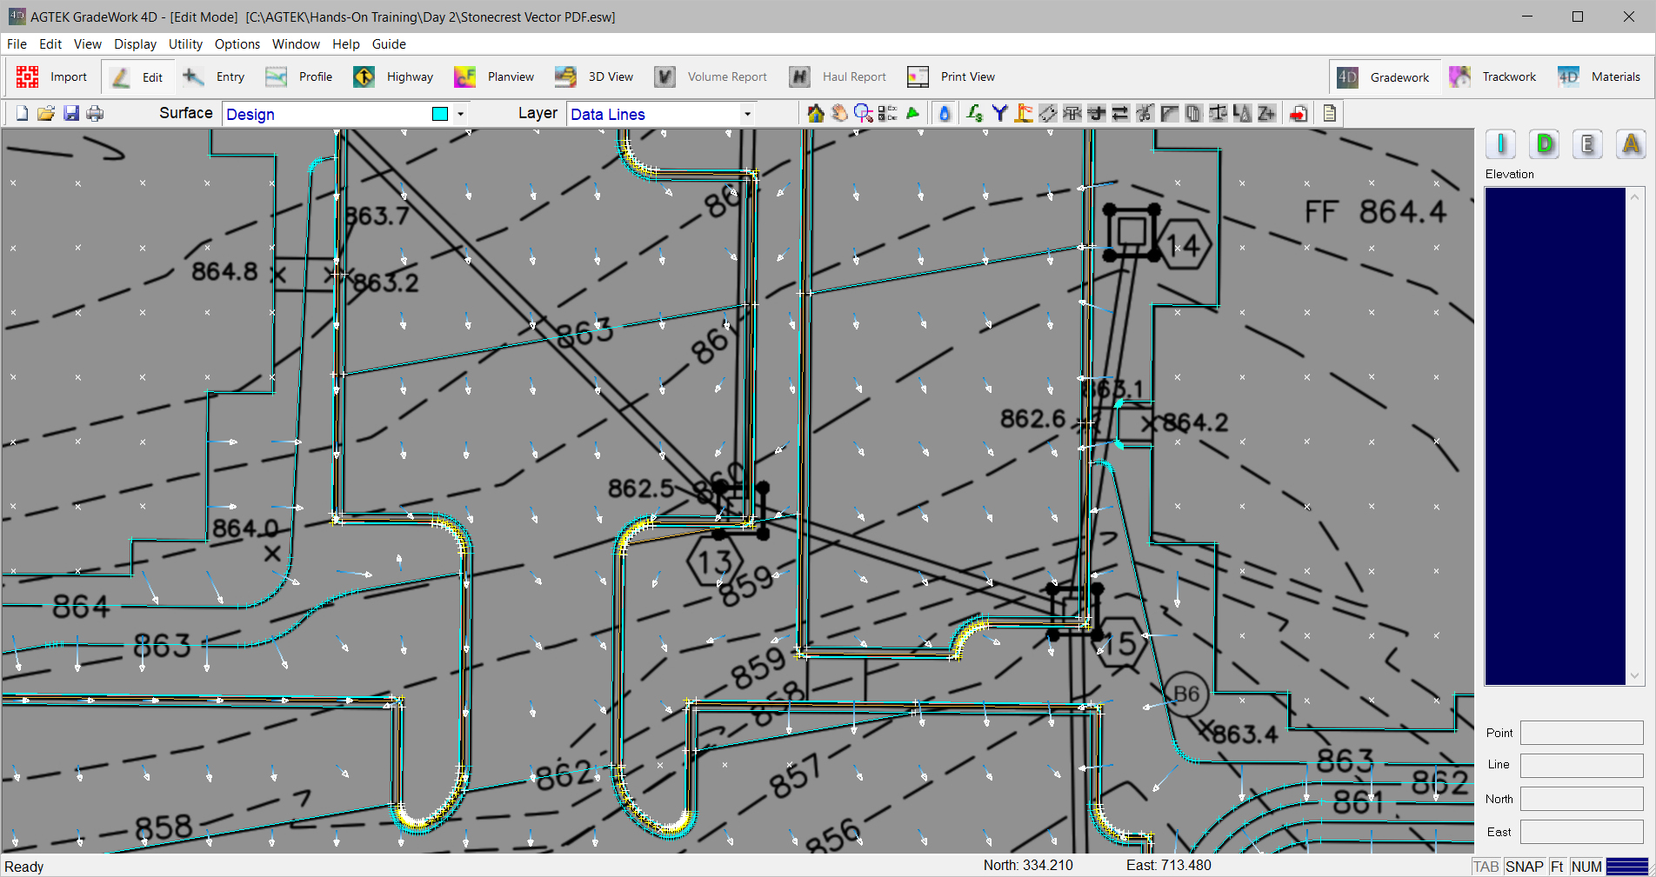Screen dimensions: 1656x877
Task: Click the save floppy disk icon
Action: [x=71, y=114]
